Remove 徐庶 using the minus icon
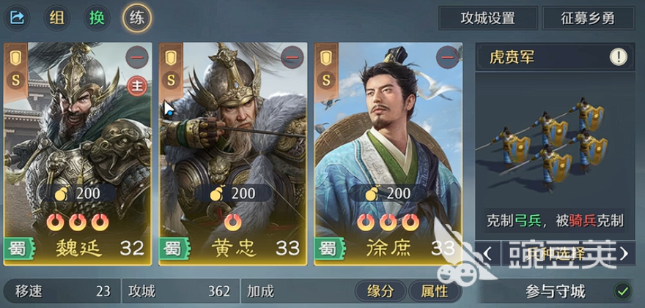The width and height of the screenshot is (645, 308). [448, 58]
